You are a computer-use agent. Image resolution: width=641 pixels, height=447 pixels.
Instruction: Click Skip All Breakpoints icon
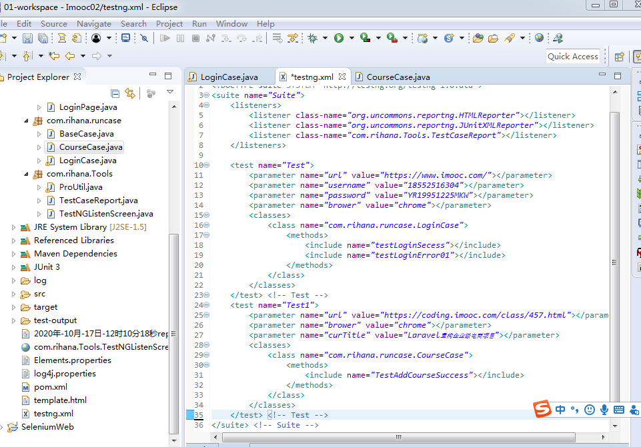(x=144, y=39)
